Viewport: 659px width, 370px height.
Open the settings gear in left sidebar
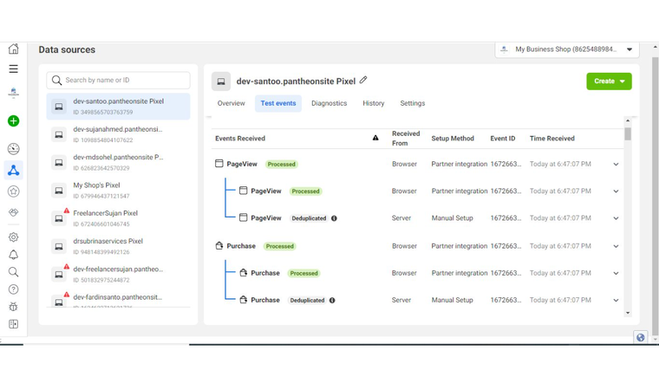(x=13, y=237)
